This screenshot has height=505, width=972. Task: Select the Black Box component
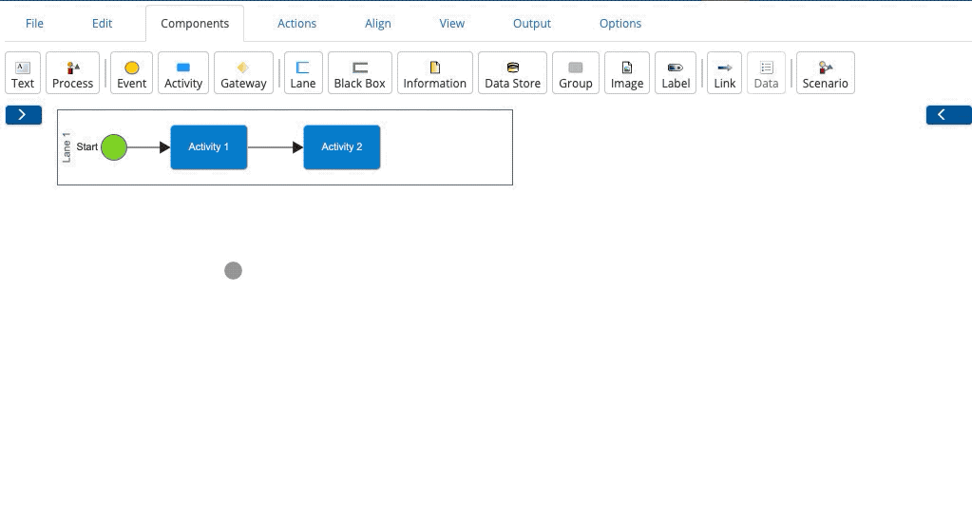[x=359, y=73]
